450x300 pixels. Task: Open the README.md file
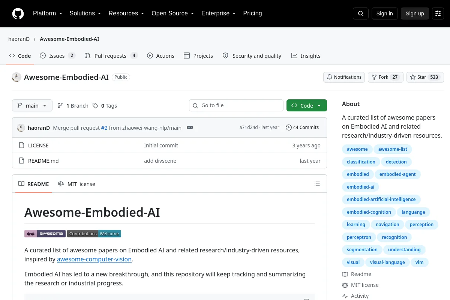[43, 161]
